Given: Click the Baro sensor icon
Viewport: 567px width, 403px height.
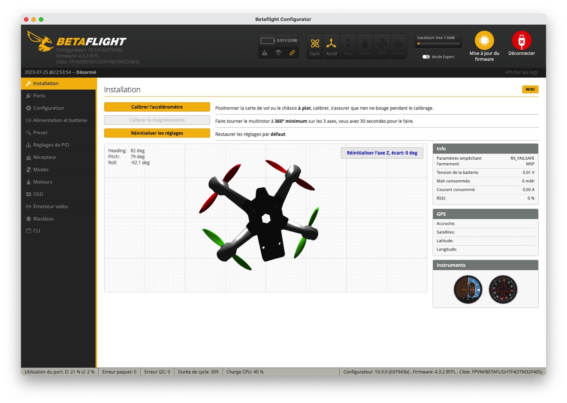Looking at the screenshot, I should (x=365, y=46).
